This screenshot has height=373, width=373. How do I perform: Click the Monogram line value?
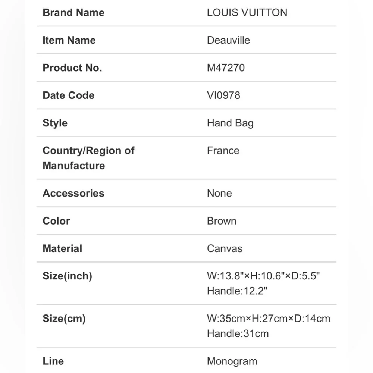point(232,361)
